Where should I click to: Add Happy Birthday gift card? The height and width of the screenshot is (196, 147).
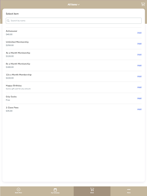(x=139, y=87)
